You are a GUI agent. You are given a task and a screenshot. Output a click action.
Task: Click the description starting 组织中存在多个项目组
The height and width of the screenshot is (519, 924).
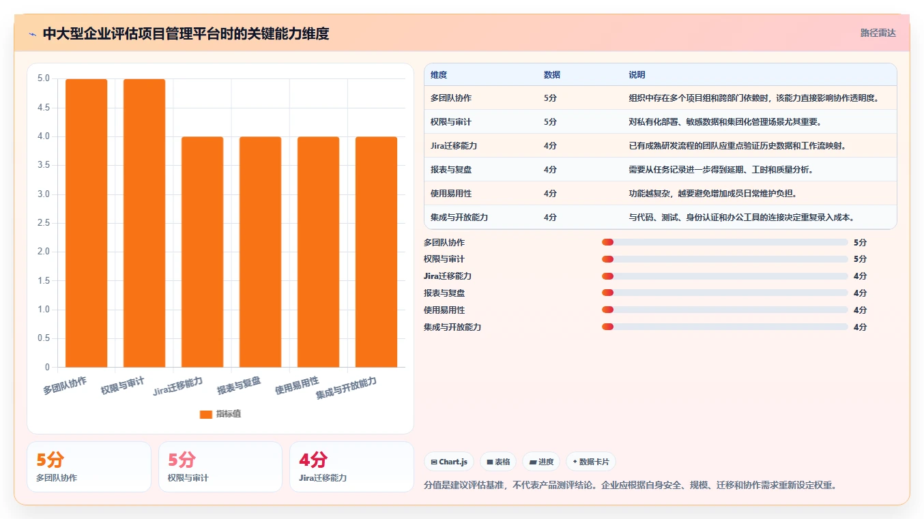(753, 98)
